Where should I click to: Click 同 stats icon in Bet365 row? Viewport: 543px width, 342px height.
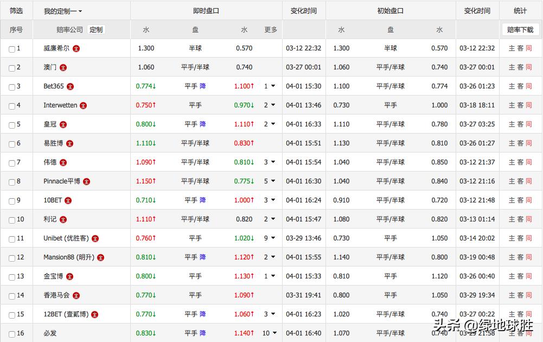point(529,86)
